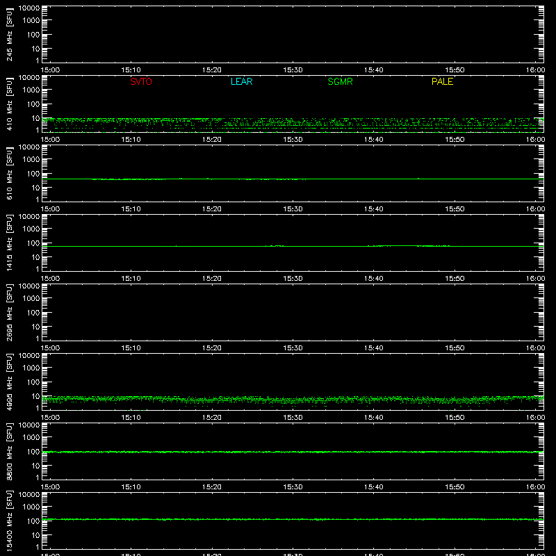The image size is (556, 556).
Task: Click the 100 y-axis value on the 8800 MHz panel
Action: point(33,452)
